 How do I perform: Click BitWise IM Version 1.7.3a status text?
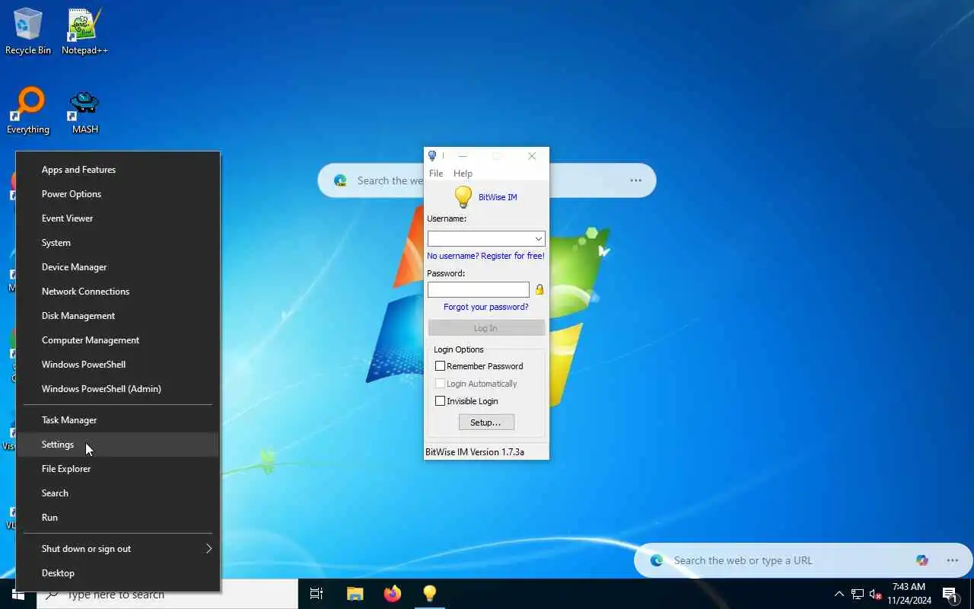pyautogui.click(x=475, y=452)
